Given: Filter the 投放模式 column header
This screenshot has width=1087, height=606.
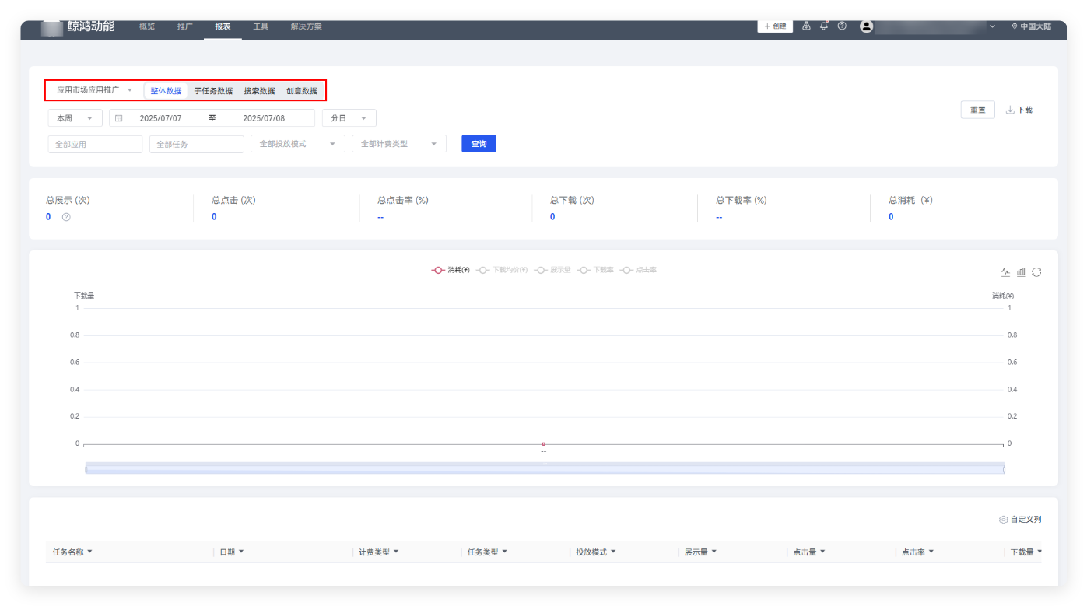Looking at the screenshot, I should pyautogui.click(x=613, y=552).
